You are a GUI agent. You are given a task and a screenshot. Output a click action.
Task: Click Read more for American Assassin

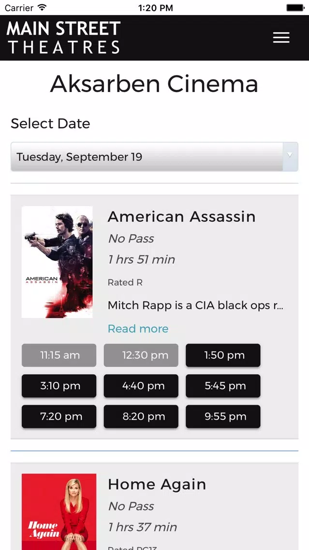tap(138, 329)
